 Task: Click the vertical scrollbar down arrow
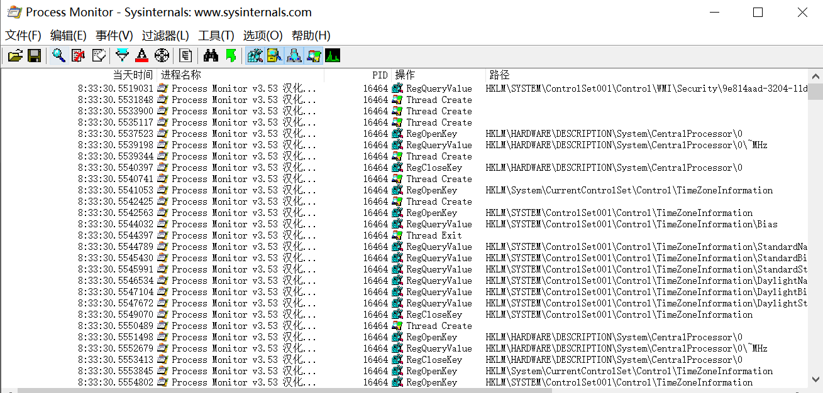point(815,379)
